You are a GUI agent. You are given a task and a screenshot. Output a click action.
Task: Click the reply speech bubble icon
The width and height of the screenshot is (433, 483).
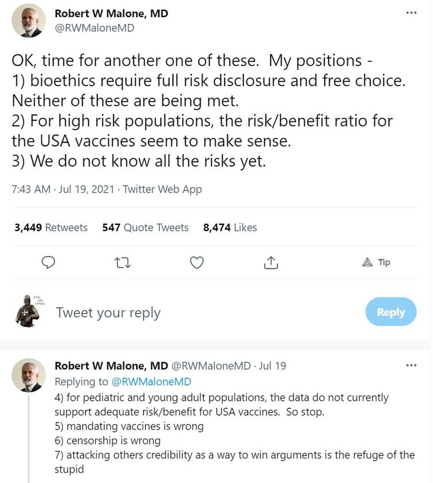click(48, 262)
